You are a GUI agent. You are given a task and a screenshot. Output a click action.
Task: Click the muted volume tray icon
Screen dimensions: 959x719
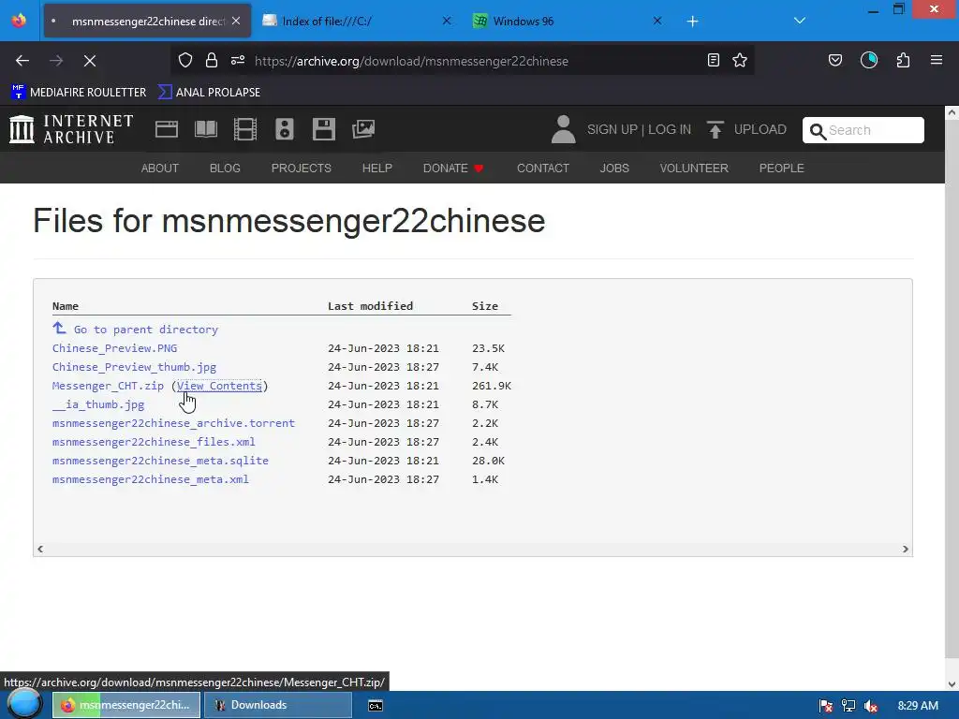tap(871, 706)
